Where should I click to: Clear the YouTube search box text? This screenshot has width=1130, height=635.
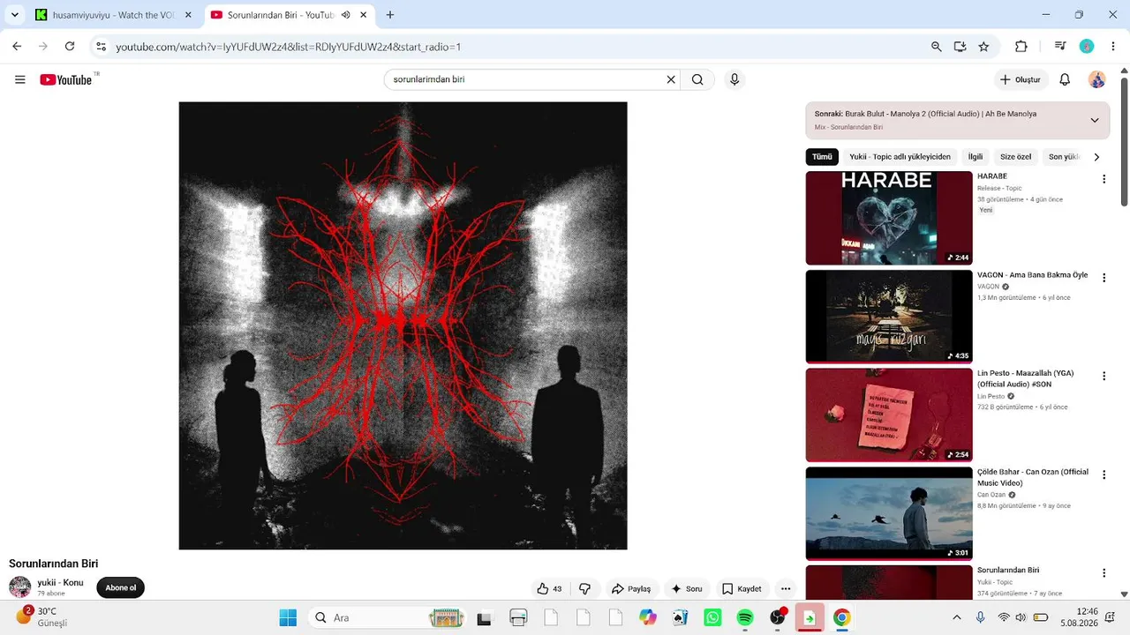671,79
